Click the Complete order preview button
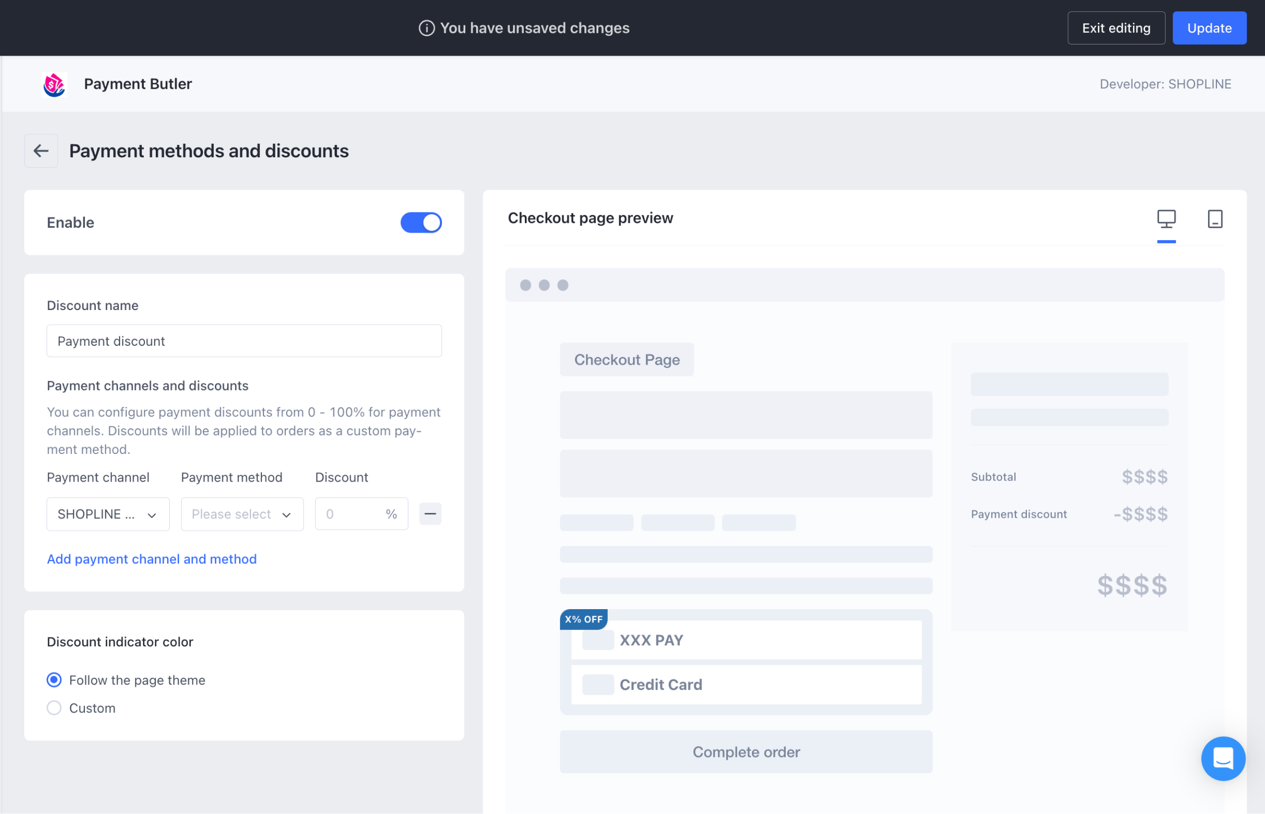 pos(746,751)
